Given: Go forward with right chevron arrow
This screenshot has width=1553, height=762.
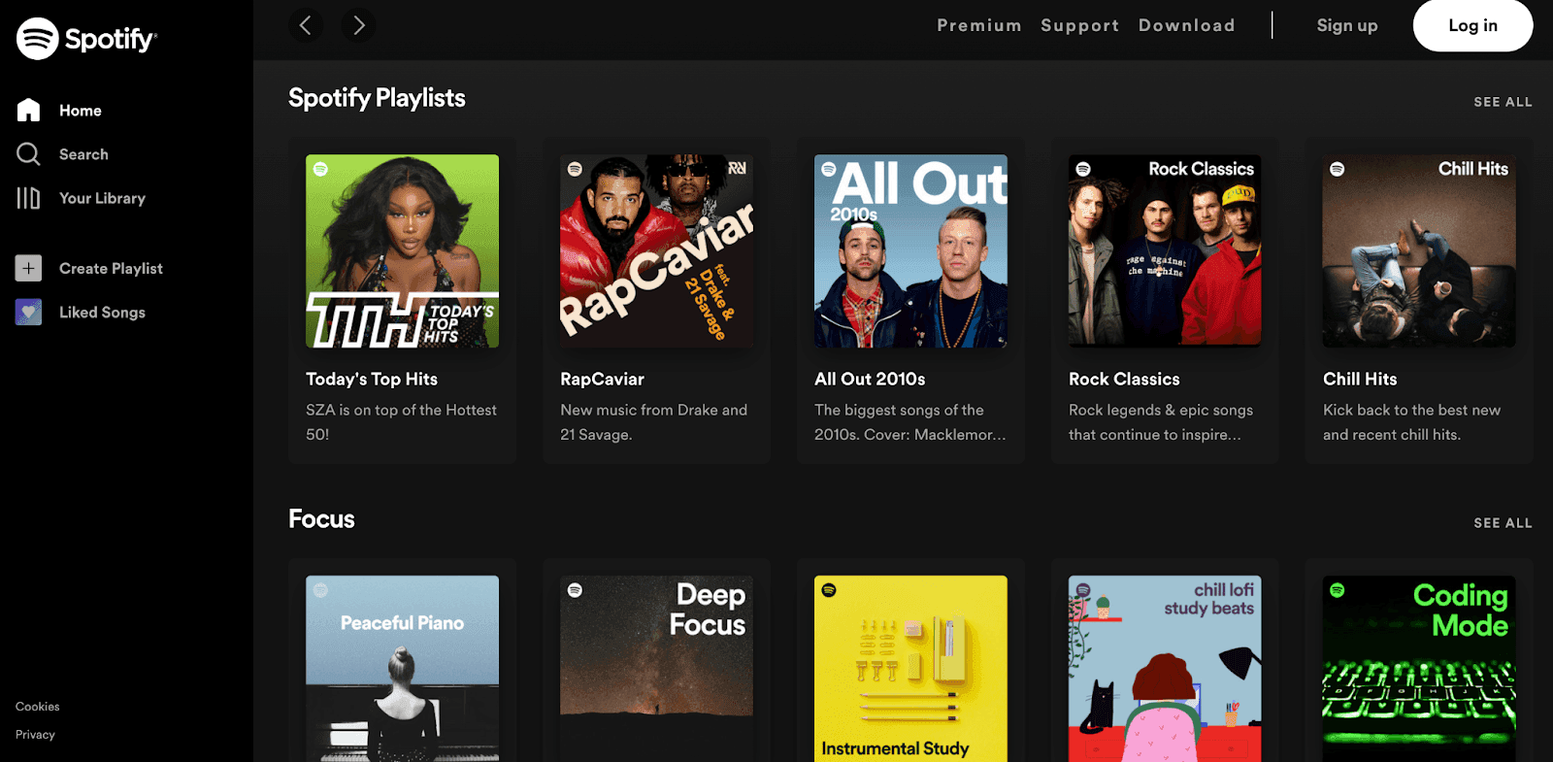Looking at the screenshot, I should (358, 25).
